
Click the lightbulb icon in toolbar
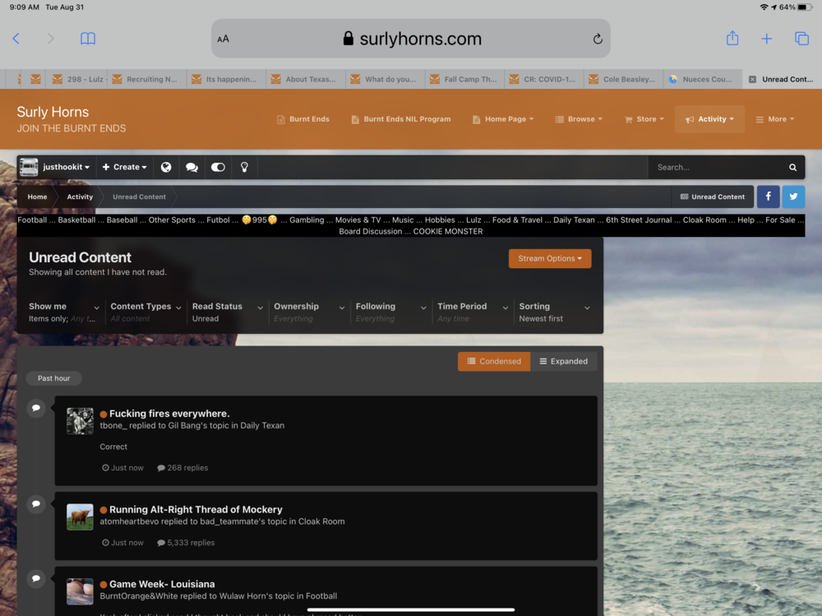(x=244, y=167)
